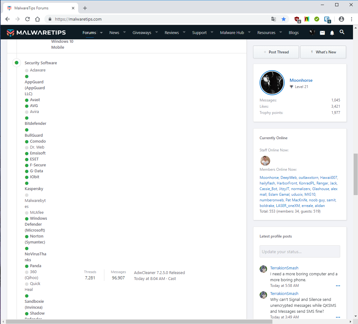Image resolution: width=358 pixels, height=324 pixels.
Task: Open the Kaspersky subforum link
Action: [34, 189]
